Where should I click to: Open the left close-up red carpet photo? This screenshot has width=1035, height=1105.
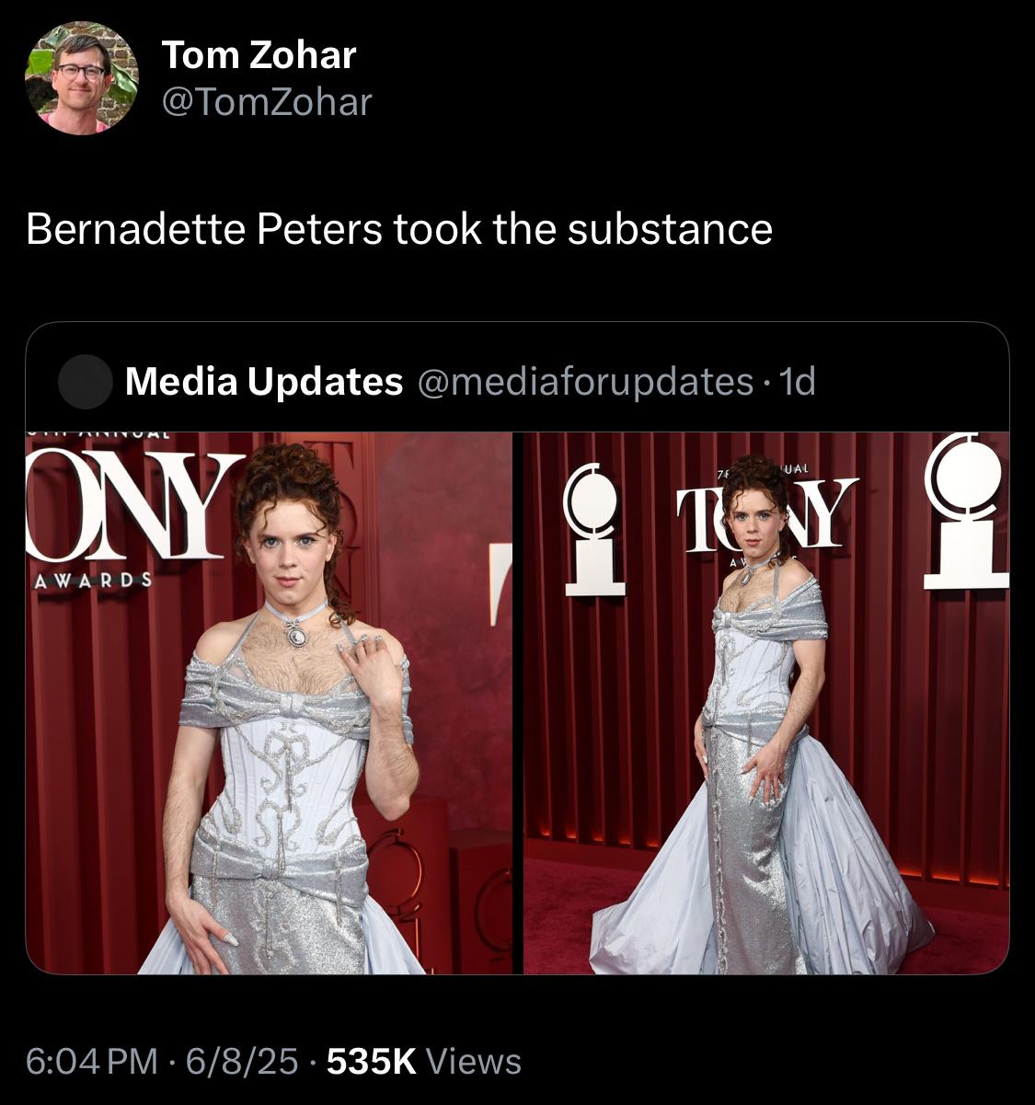tap(269, 703)
